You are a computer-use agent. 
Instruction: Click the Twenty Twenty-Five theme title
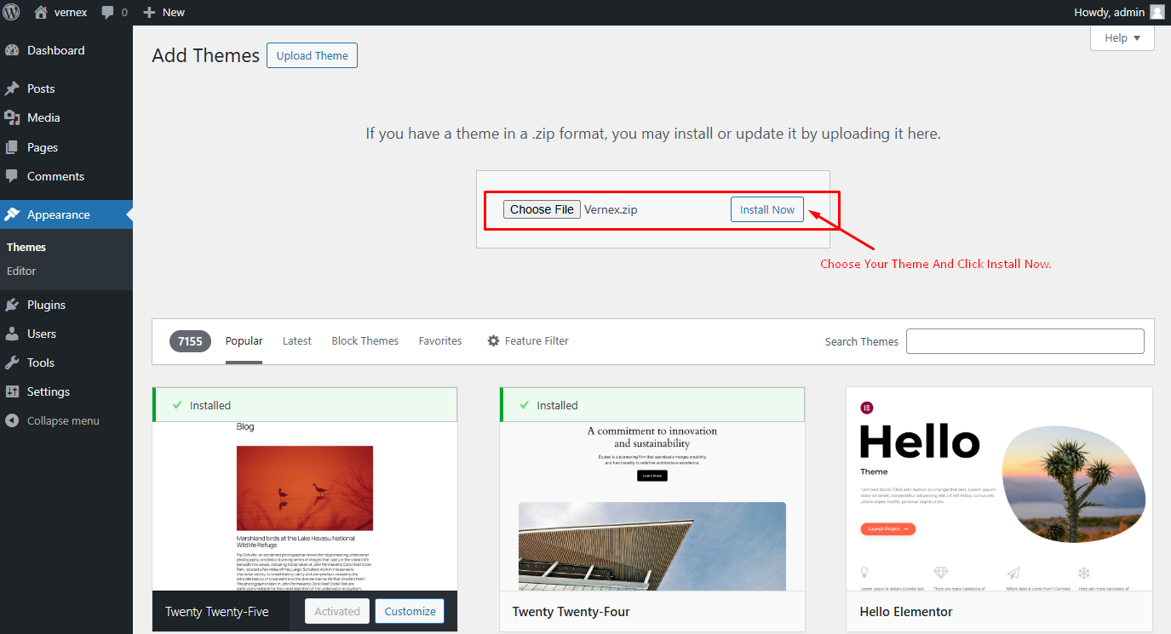[217, 611]
